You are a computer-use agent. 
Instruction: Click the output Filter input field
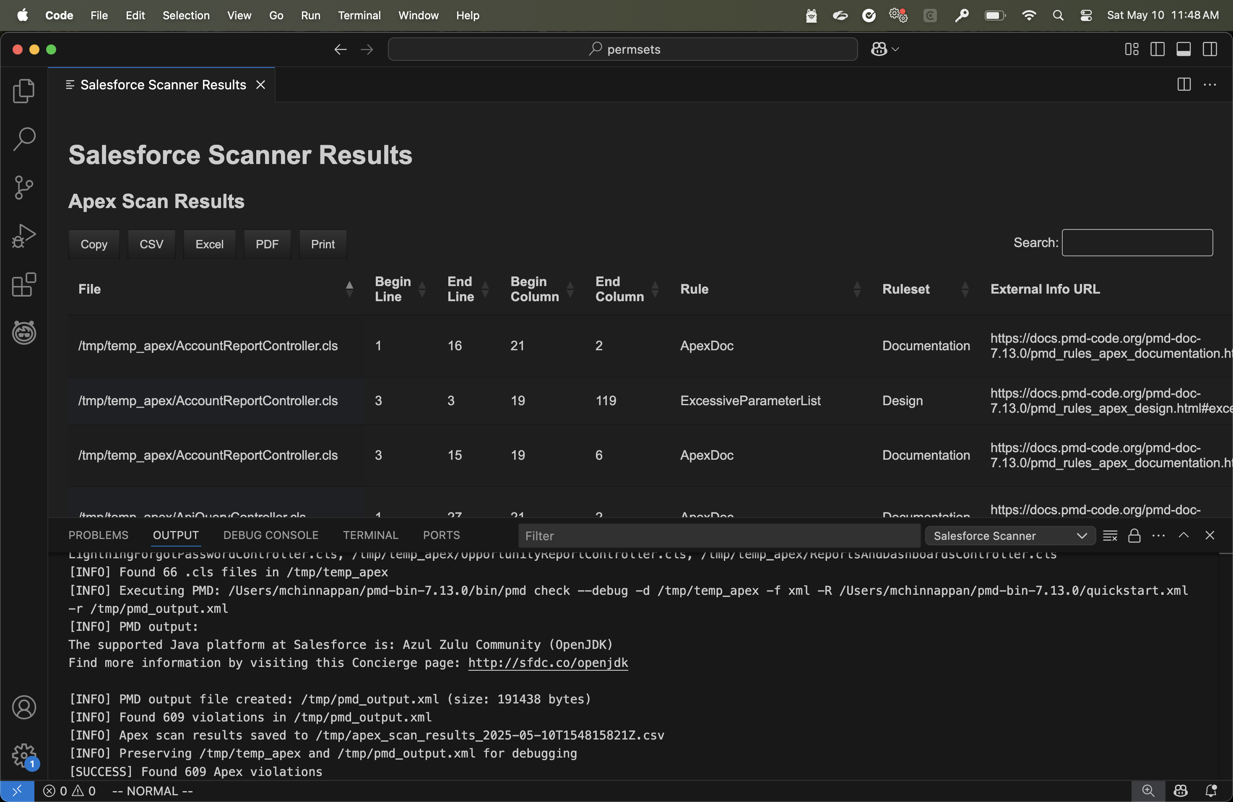coord(719,536)
